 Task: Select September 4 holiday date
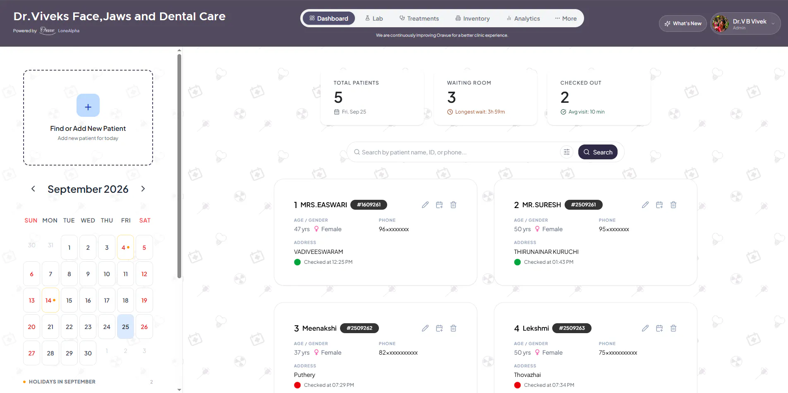pos(125,247)
